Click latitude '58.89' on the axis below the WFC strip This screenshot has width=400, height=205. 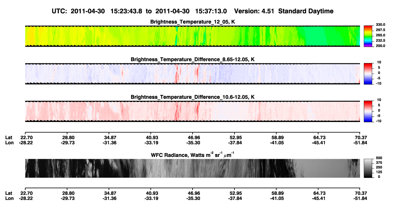click(277, 193)
